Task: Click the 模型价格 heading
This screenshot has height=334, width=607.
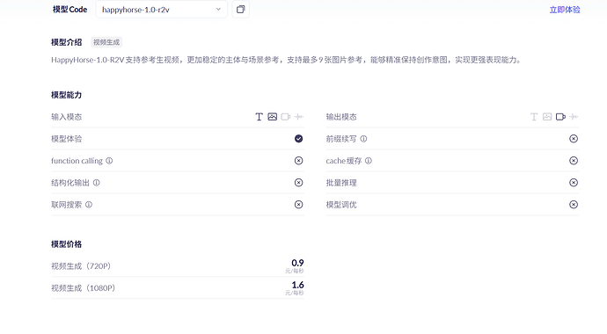Action: coord(67,244)
